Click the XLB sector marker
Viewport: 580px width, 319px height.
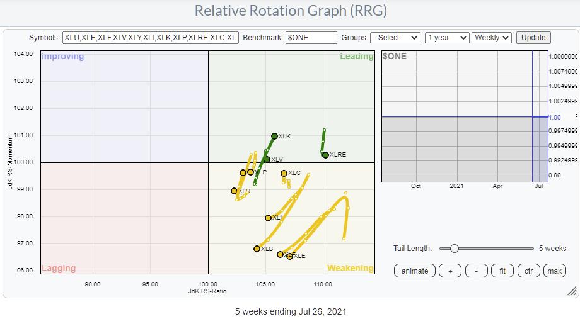click(257, 249)
